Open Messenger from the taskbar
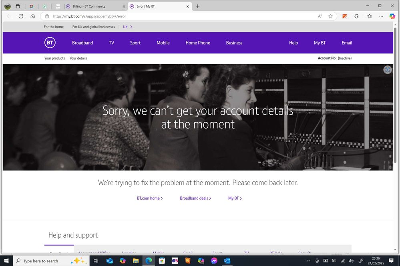Viewport: 400px width, 266px height. pos(214,261)
